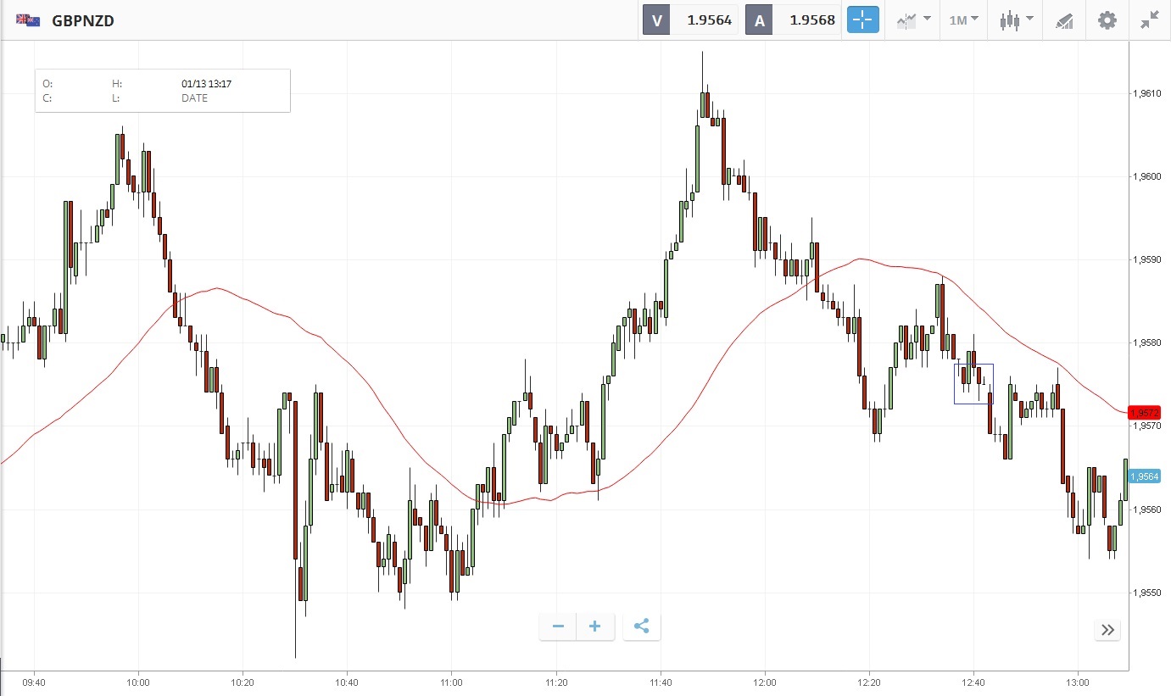Collapse the chart from fullscreen

1150,20
